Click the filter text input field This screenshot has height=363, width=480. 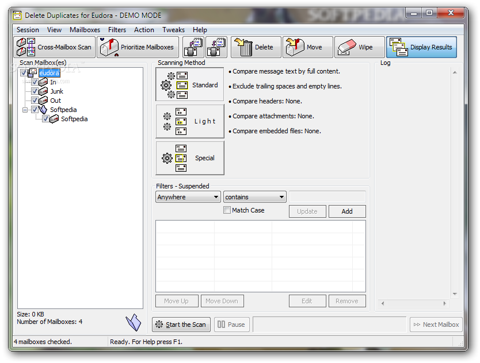327,197
